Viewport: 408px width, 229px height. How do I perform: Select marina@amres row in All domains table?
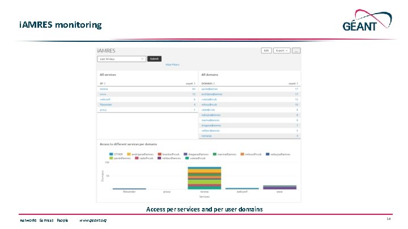(250, 120)
